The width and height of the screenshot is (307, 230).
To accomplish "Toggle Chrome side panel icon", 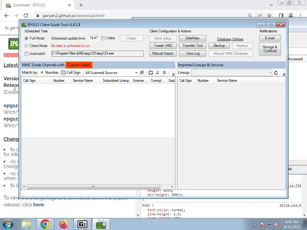I will [x=281, y=16].
